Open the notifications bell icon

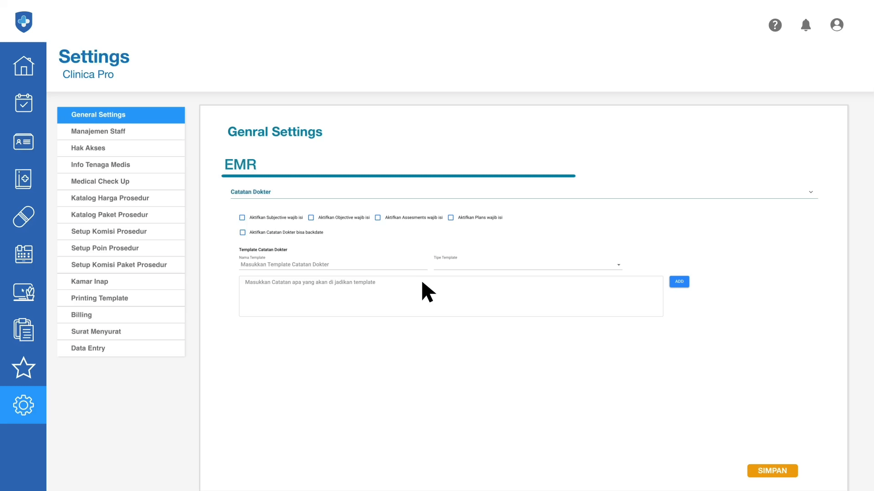(x=806, y=25)
